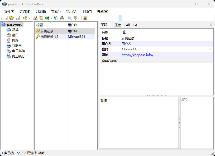215x156 pixels.
Task: Click the Perform auto-type toolbar icon
Action: pyautogui.click(x=62, y=18)
